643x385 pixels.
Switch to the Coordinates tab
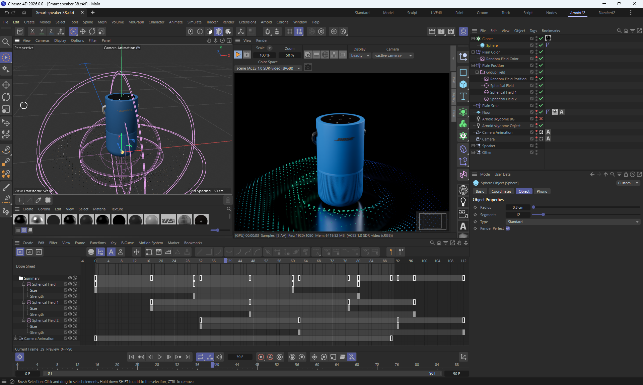coord(501,191)
